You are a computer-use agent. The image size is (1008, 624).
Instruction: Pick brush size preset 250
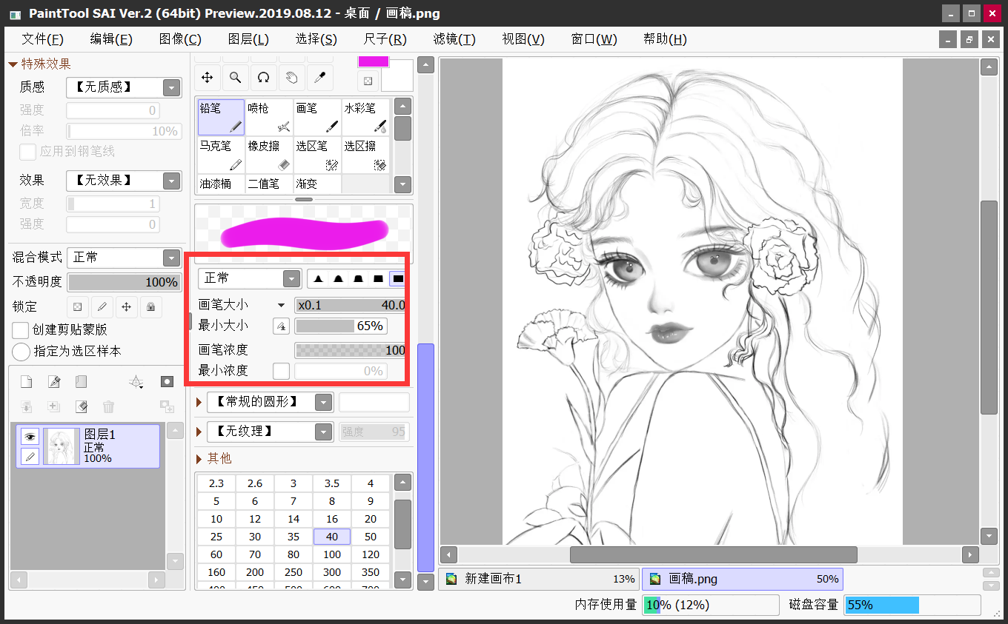tap(294, 572)
